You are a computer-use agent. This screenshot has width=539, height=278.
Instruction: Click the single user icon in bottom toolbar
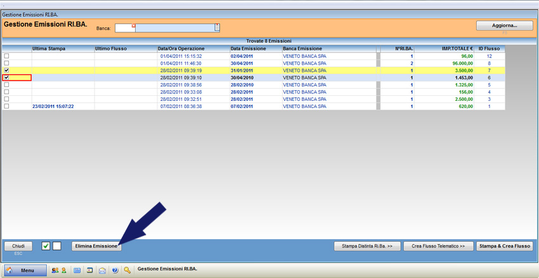(63, 270)
